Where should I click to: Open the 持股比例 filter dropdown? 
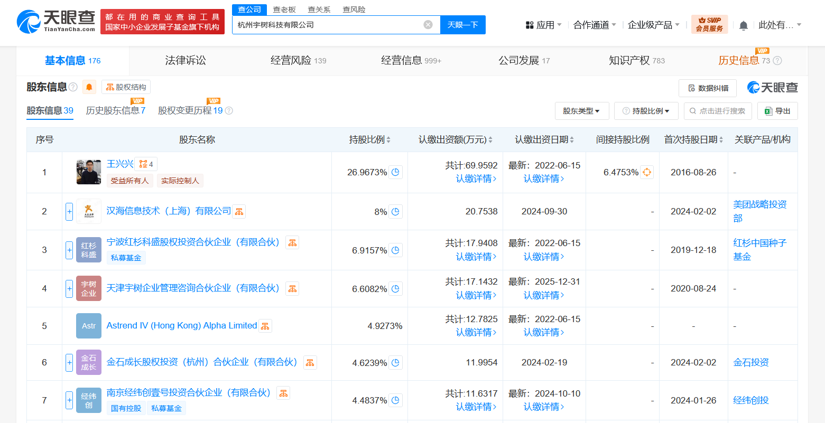(x=646, y=111)
